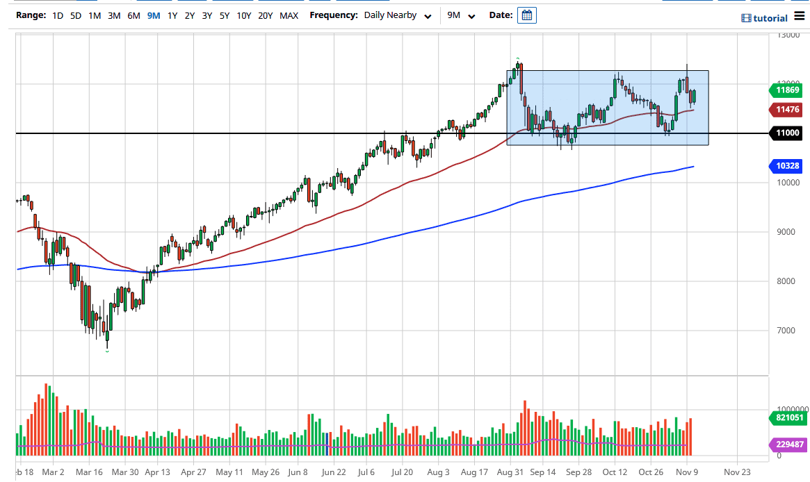Select the 2Y range
Screen dimensions: 810x482
188,15
